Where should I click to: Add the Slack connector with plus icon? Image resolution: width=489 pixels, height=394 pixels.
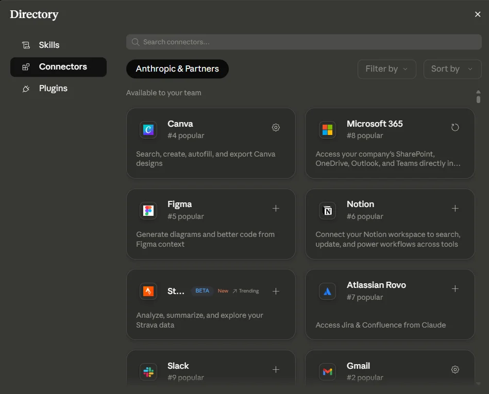[x=276, y=370]
